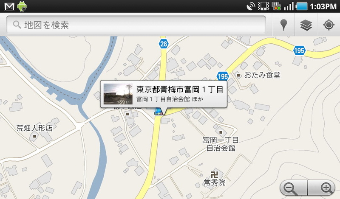Open the 東京都青梅市富岡1丁目 info balloon
340x199 pixels.
(164, 94)
